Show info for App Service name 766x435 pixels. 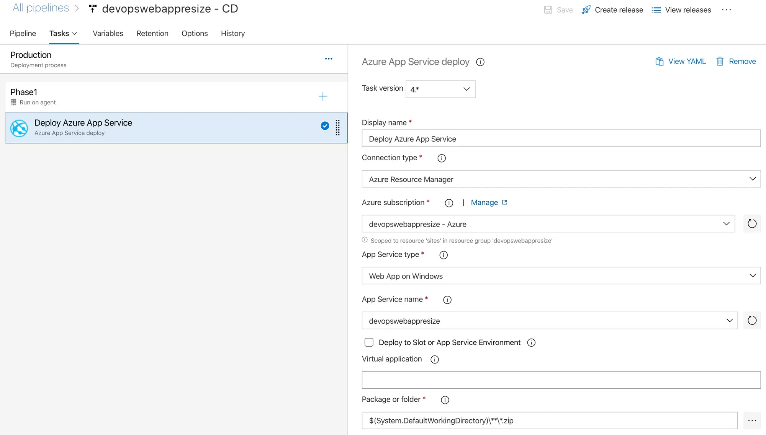[447, 300]
